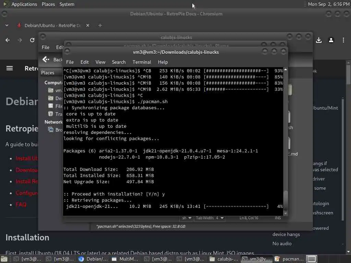Click terminal scrollbar up arrow
The height and width of the screenshot is (263, 351).
pos(286,70)
